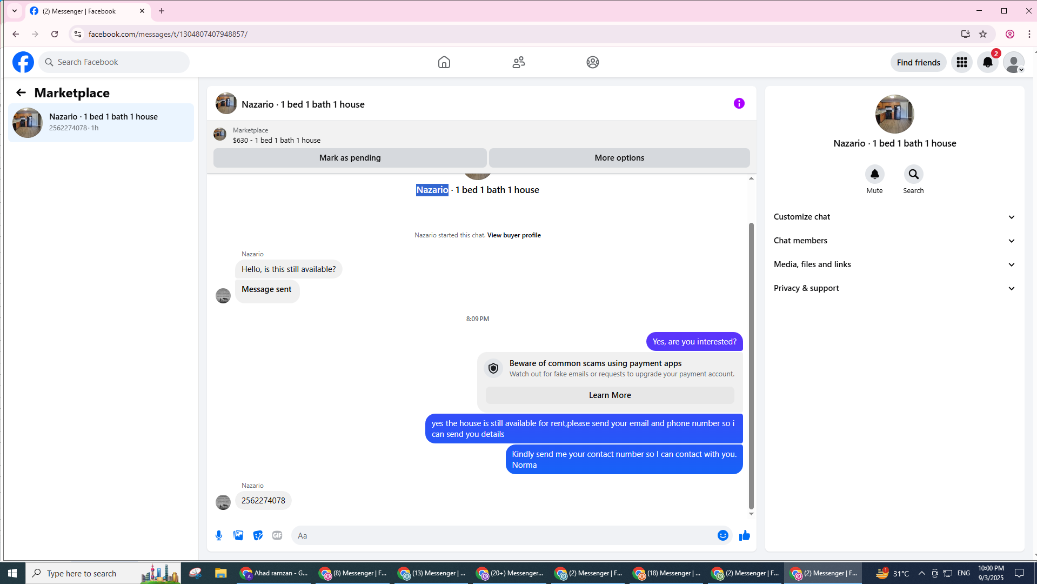Open the Groups icon in top navigation
This screenshot has height=584, width=1037.
pyautogui.click(x=593, y=62)
